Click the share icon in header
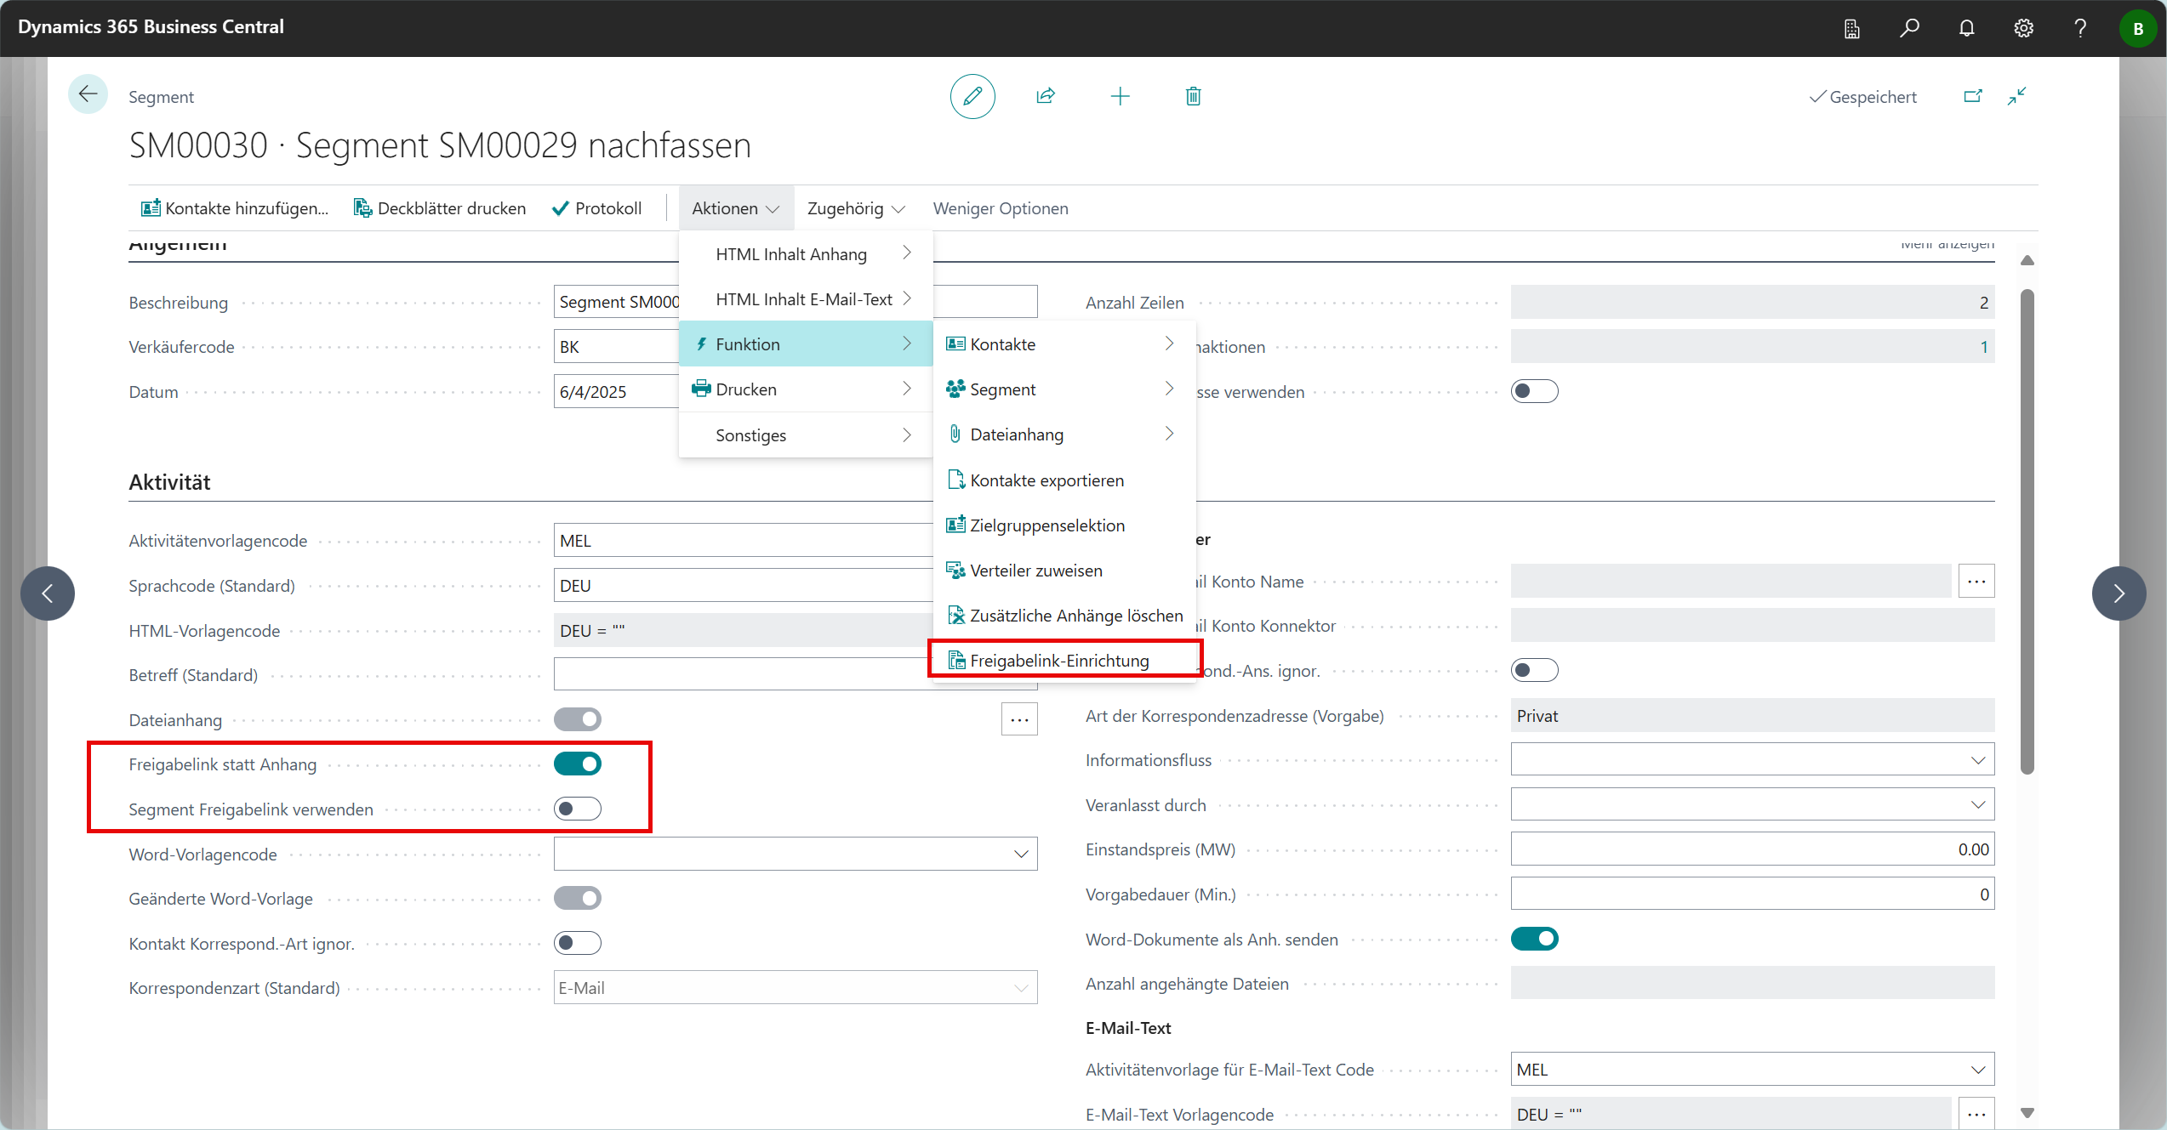Image resolution: width=2167 pixels, height=1130 pixels. [1046, 96]
